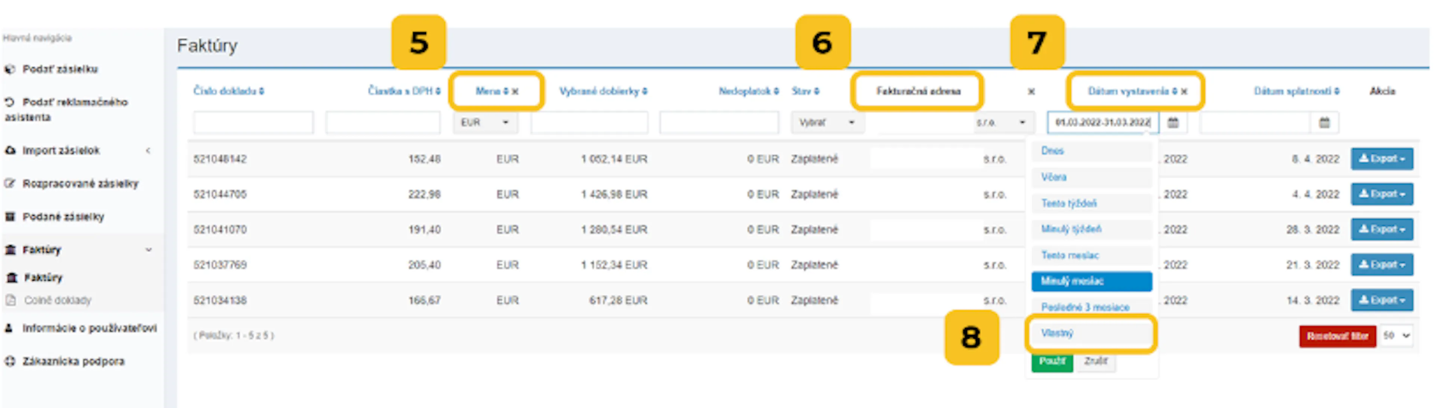
Task: Click the Dátum splatnosti filter field
Action: click(x=1255, y=122)
